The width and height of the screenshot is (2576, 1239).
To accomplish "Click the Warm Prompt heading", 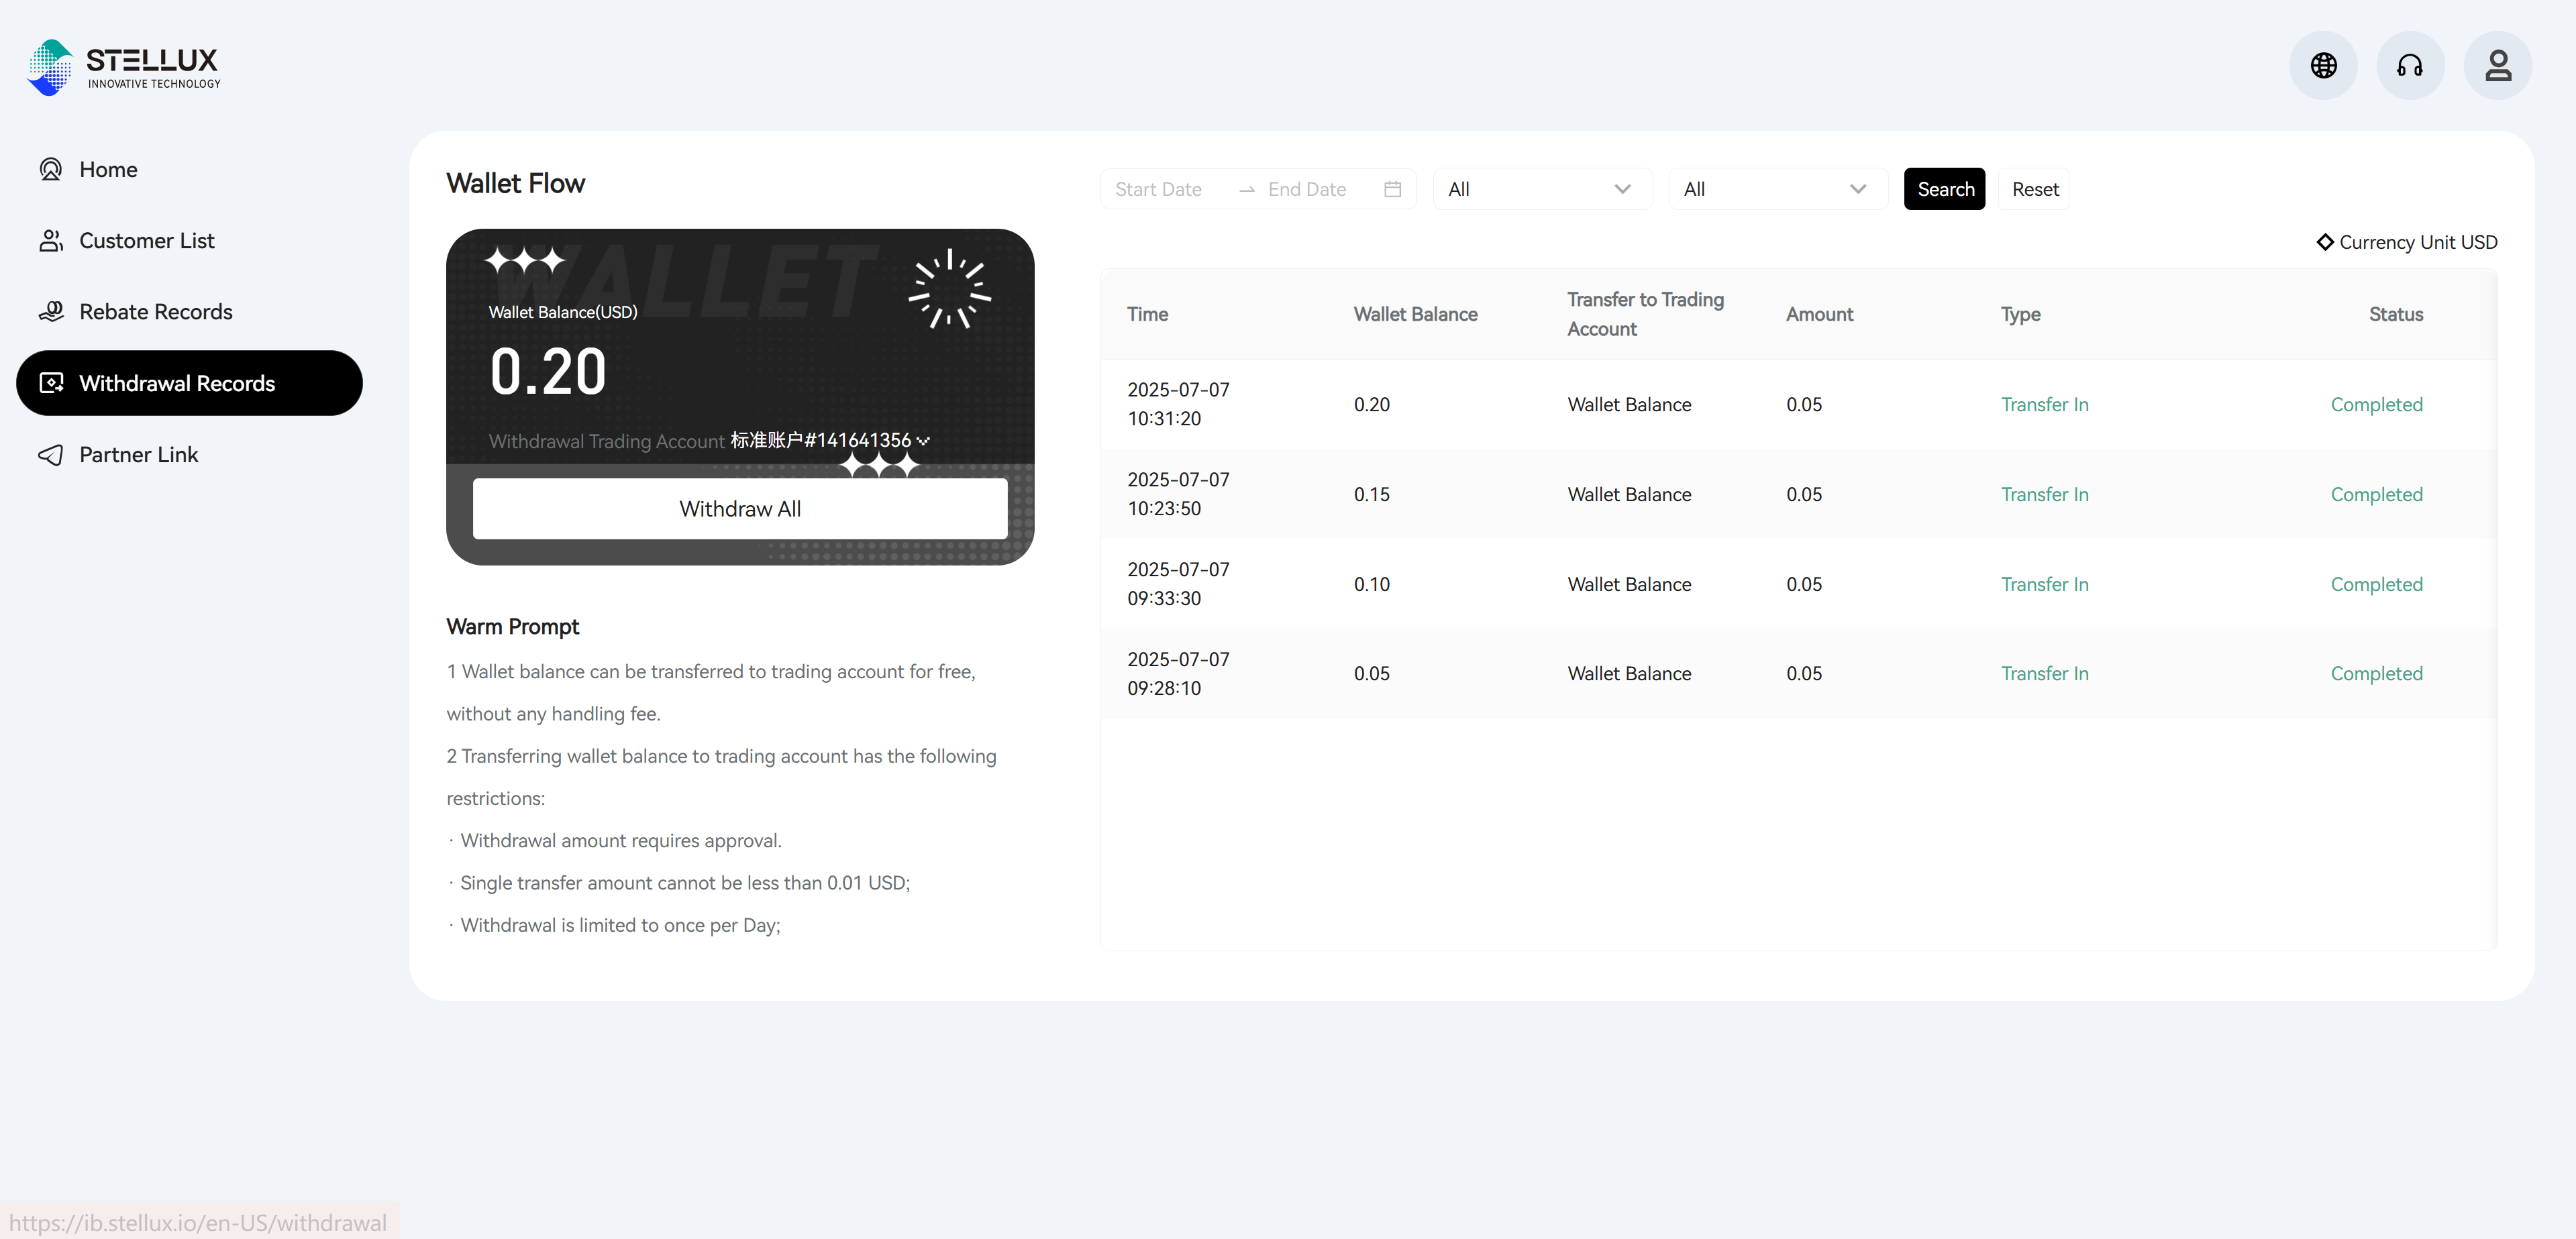I will tap(512, 626).
